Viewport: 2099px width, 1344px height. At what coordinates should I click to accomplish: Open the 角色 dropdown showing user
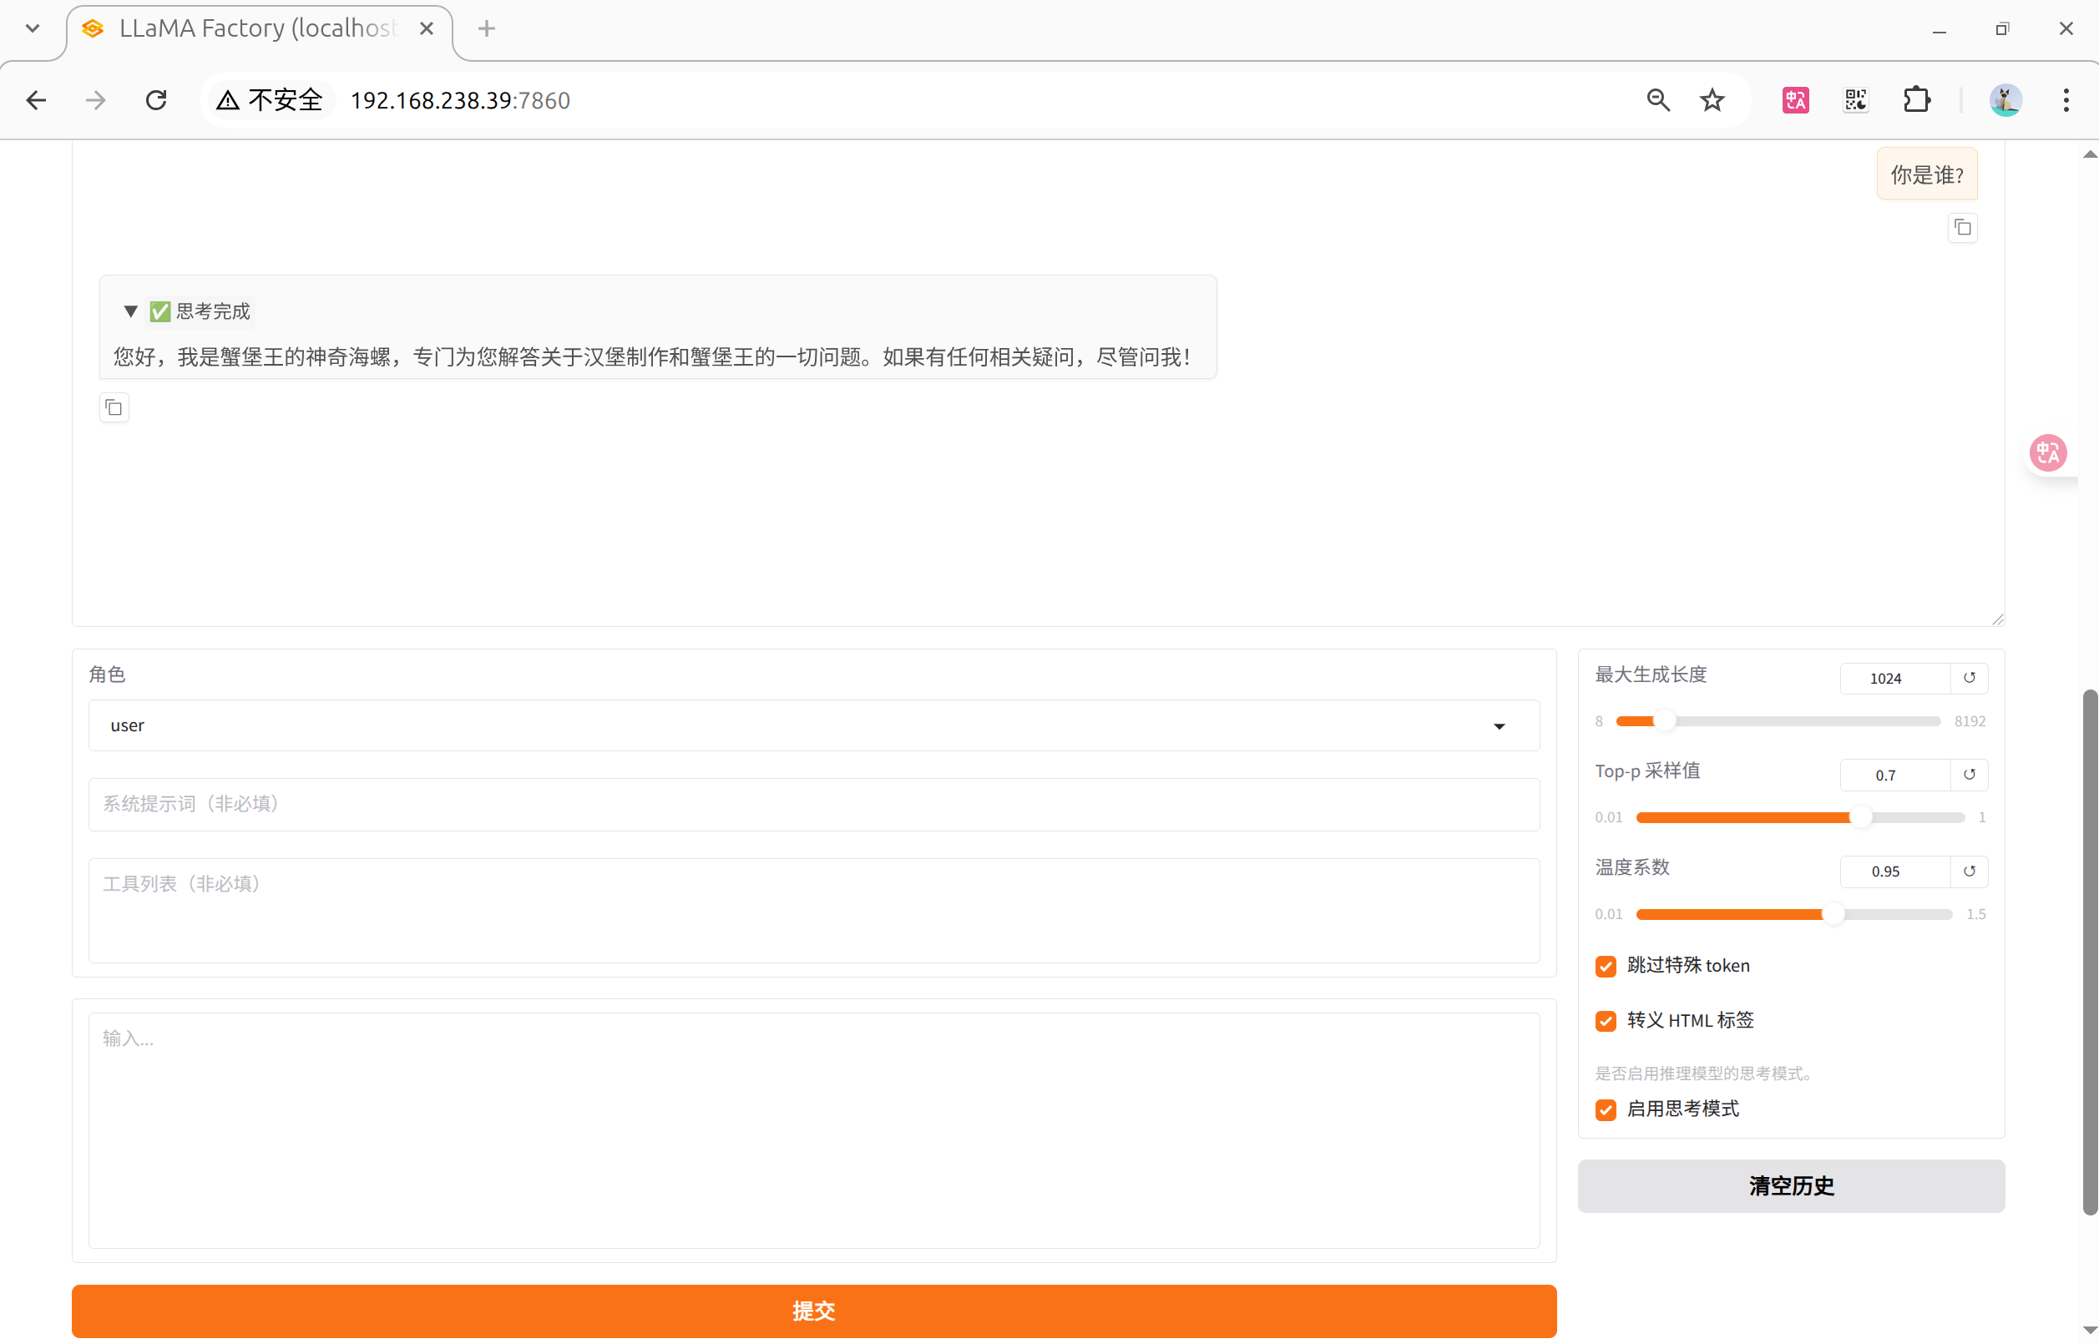pos(813,725)
